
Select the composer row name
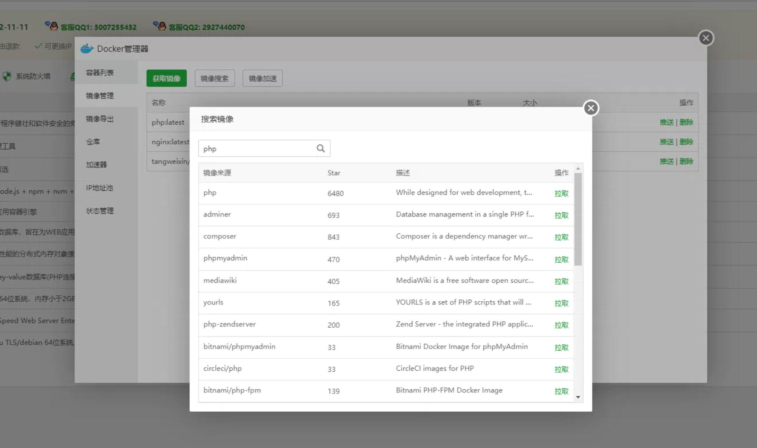[220, 236]
